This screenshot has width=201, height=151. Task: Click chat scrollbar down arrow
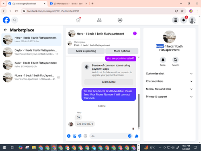(139, 129)
